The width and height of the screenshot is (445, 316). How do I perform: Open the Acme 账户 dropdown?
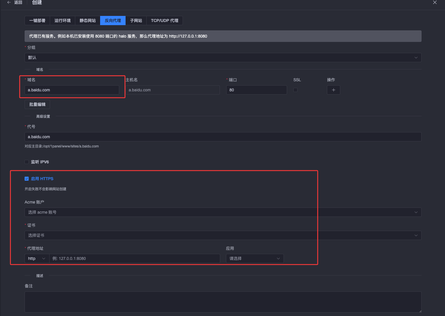click(x=223, y=212)
